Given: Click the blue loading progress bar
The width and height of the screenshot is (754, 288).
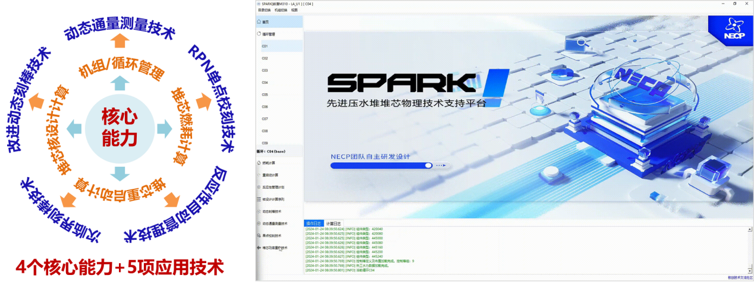Looking at the screenshot, I should click(382, 166).
